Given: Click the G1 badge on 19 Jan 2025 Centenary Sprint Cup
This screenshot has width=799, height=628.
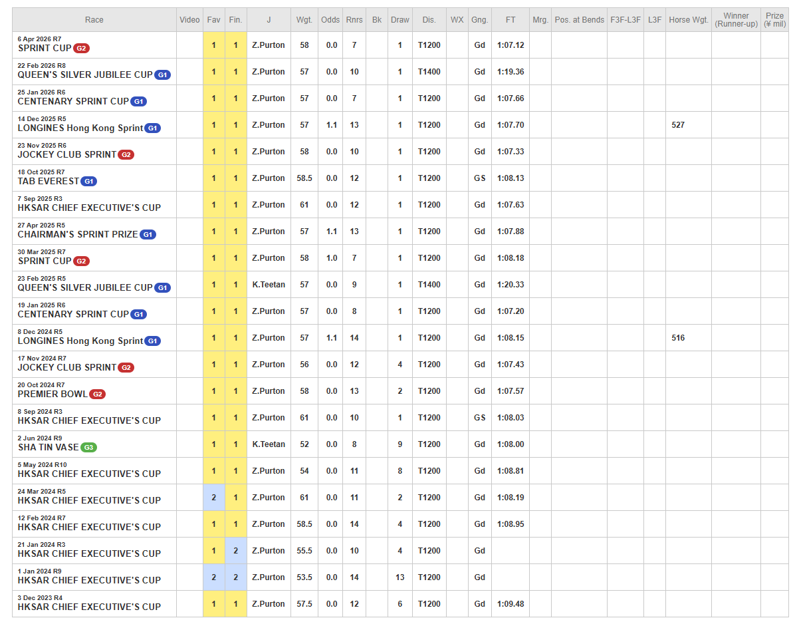Looking at the screenshot, I should point(138,315).
